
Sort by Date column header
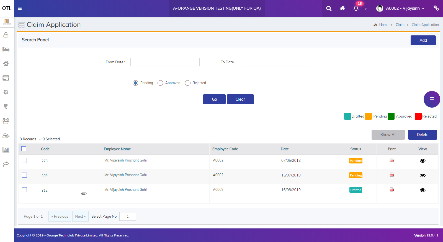(285, 149)
